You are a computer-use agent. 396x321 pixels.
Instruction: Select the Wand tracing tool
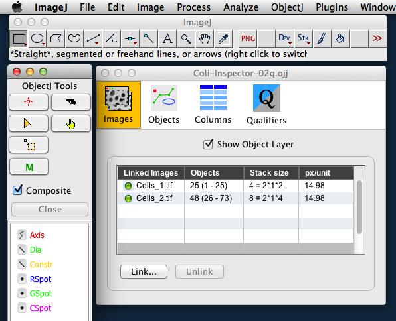tap(149, 38)
